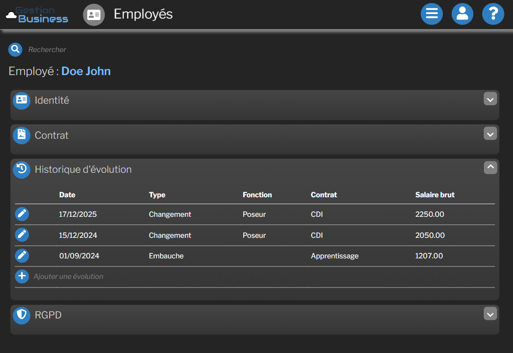The width and height of the screenshot is (513, 353).
Task: Edit the 01/09/2024 Embauche entry
Action: click(x=22, y=256)
